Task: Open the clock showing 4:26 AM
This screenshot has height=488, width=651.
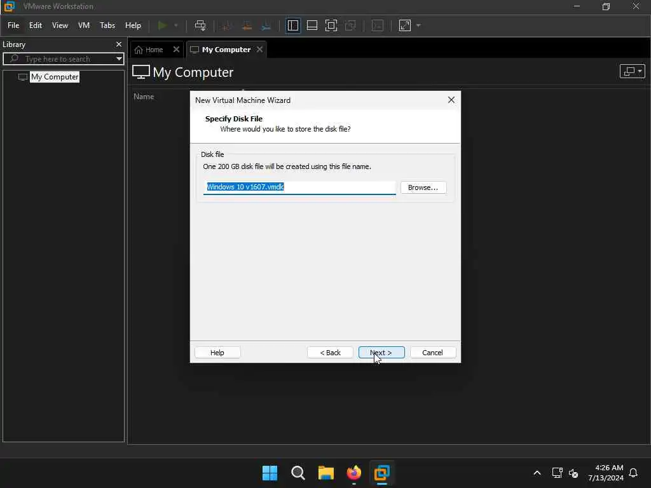Action: point(606,473)
